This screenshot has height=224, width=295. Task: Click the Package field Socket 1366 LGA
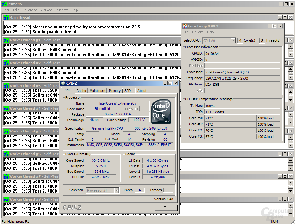118,114
